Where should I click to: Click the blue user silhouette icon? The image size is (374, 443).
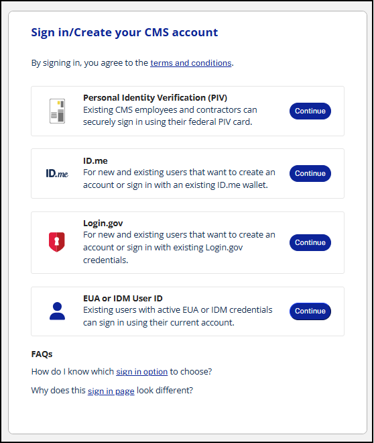[x=57, y=311]
